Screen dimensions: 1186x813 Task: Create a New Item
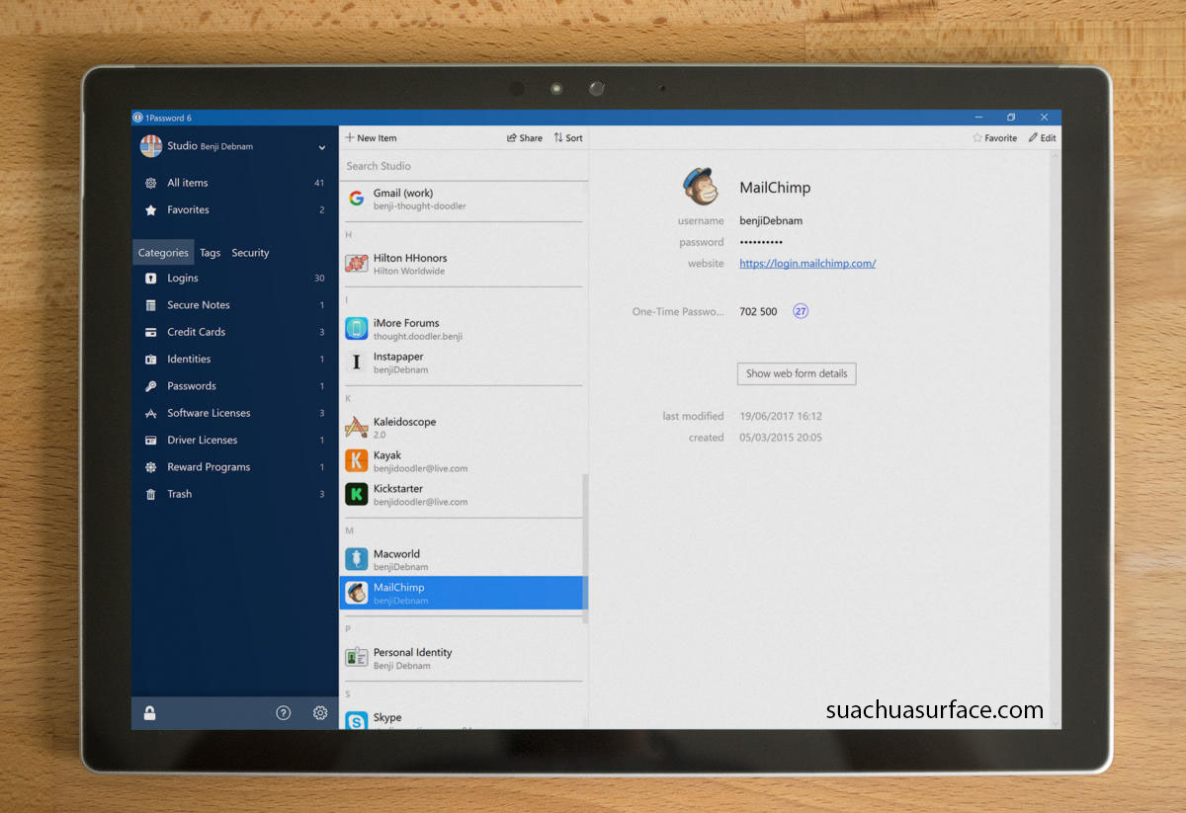tap(371, 138)
